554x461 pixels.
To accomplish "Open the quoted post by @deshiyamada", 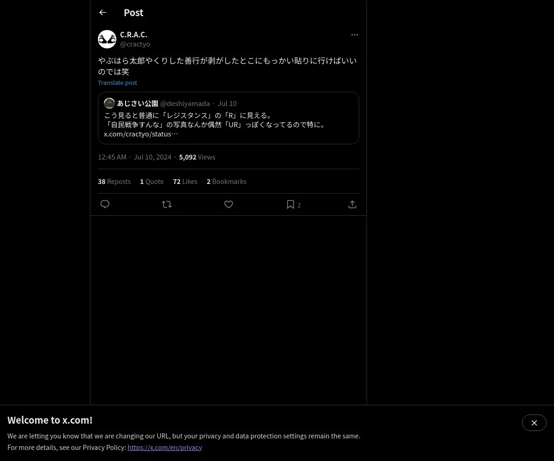I will (229, 118).
